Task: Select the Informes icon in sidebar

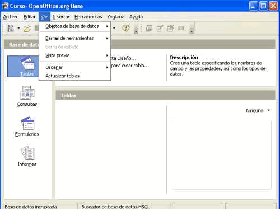Action: [27, 156]
